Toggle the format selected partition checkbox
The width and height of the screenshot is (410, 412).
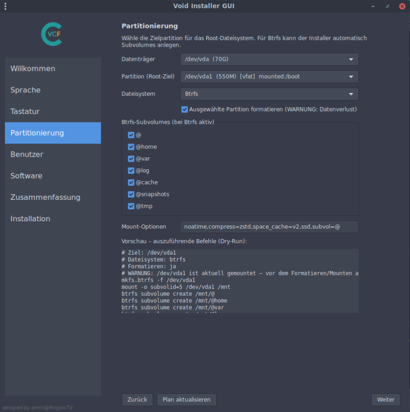pos(185,109)
